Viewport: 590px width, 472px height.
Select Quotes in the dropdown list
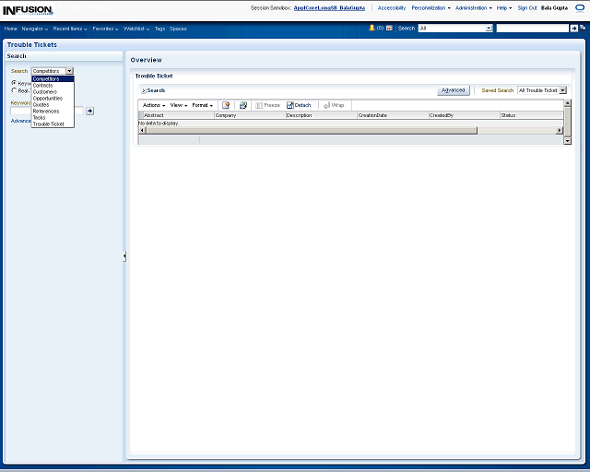tap(53, 105)
